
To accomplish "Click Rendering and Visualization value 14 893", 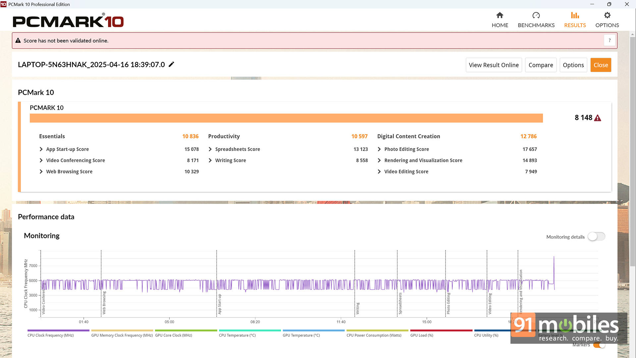I will coord(530,160).
